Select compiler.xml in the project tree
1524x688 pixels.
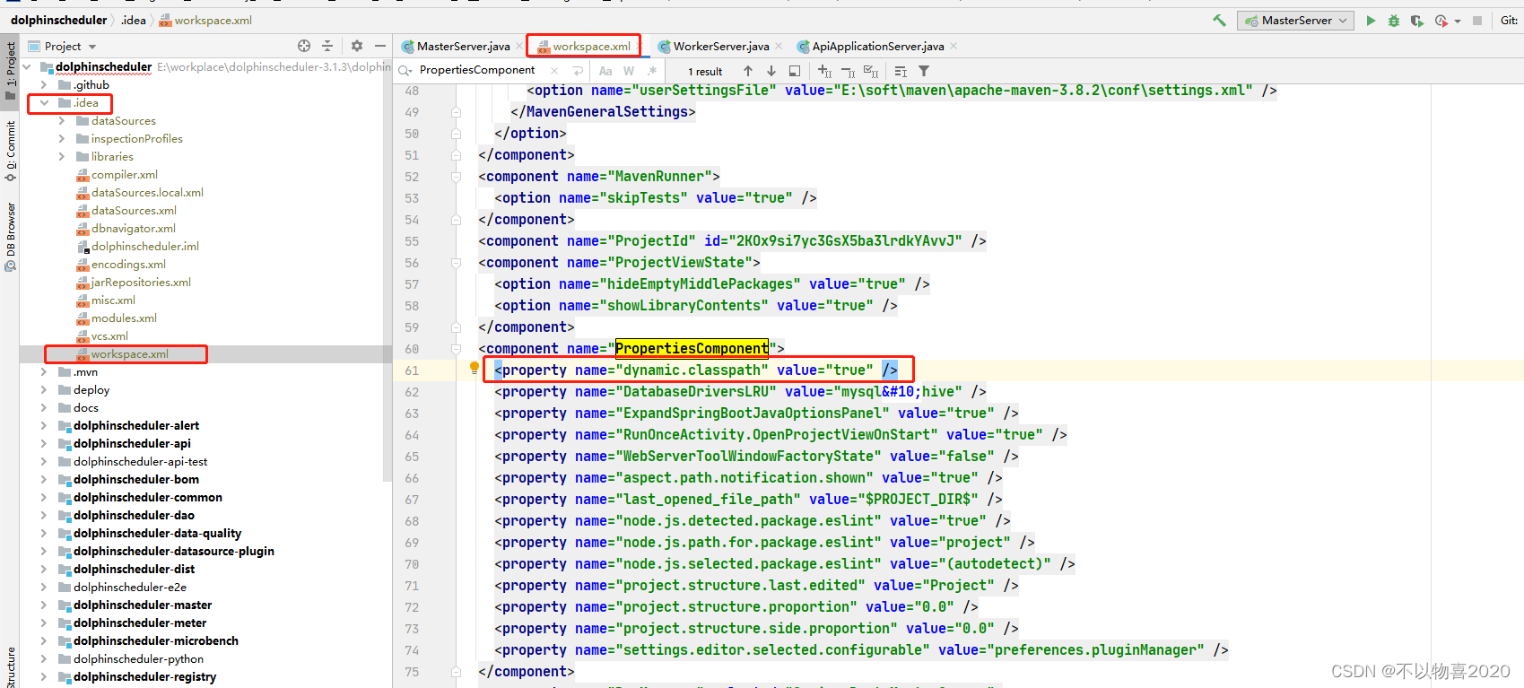tap(125, 174)
